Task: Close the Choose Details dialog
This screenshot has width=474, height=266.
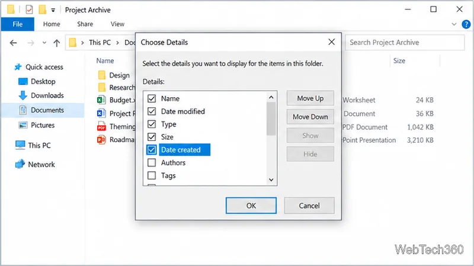Action: click(x=331, y=42)
